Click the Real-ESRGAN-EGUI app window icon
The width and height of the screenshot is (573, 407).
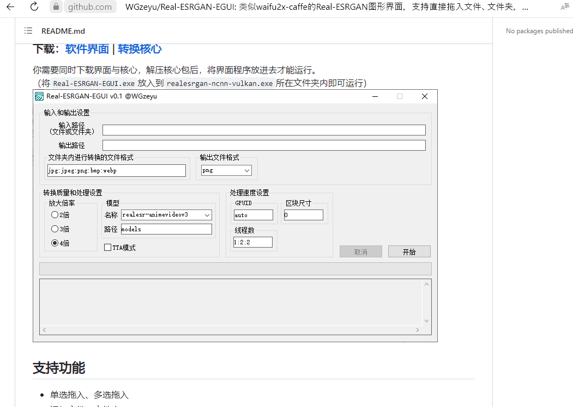point(39,96)
